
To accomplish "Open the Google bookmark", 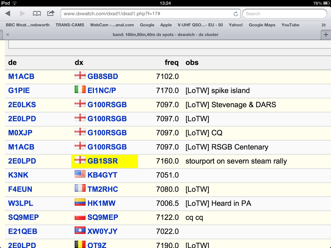I will click(147, 25).
